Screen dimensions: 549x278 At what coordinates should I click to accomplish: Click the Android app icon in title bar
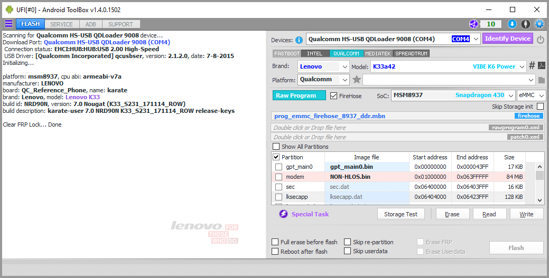(x=9, y=9)
